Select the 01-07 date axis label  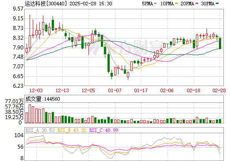[115, 90]
